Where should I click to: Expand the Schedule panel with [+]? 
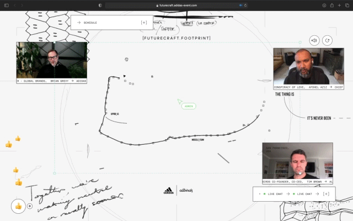144,23
